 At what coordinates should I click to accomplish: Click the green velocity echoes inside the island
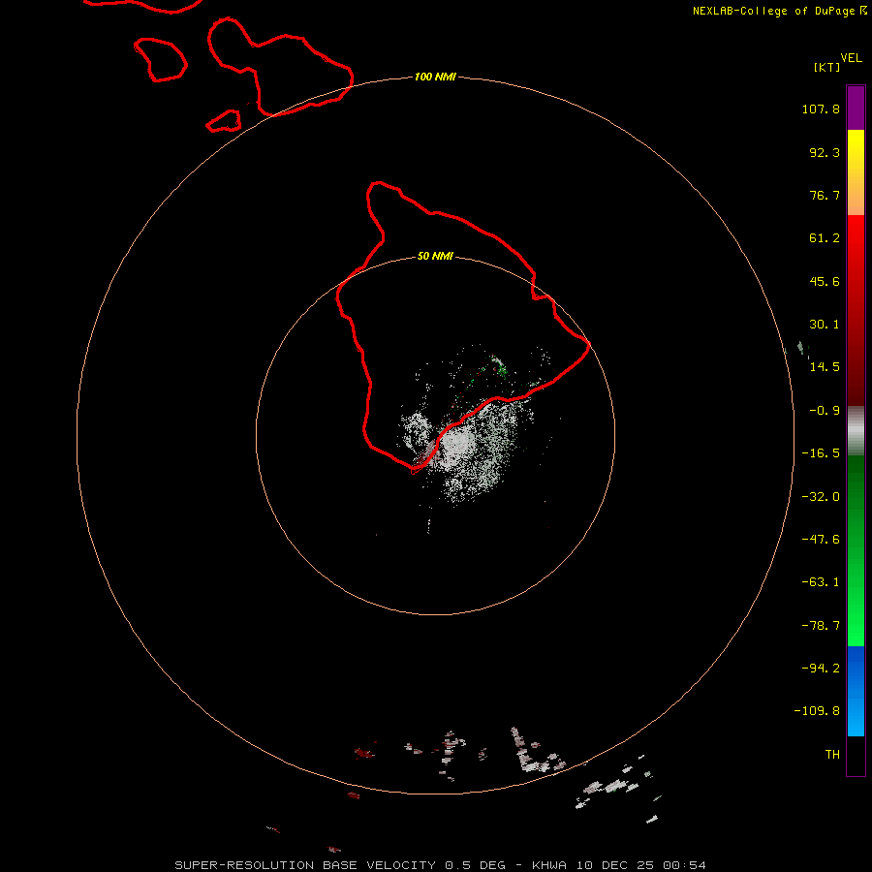[498, 366]
